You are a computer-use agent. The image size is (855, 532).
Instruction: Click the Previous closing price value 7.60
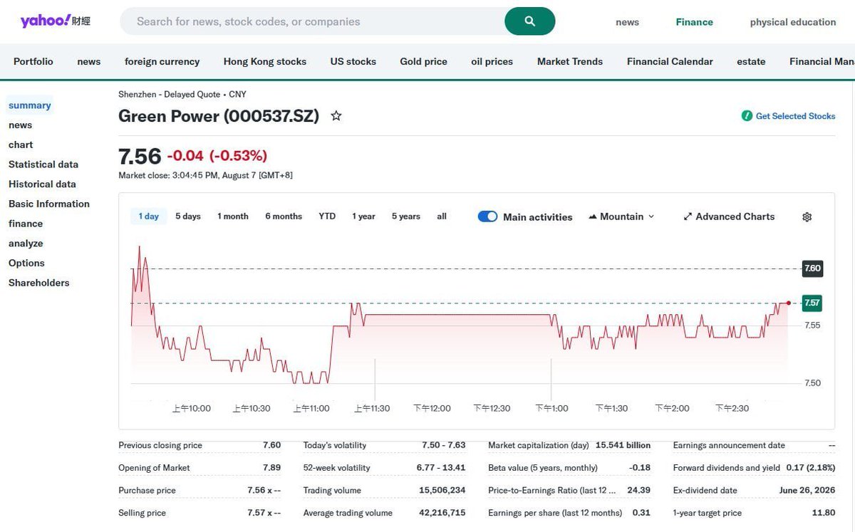pos(271,445)
